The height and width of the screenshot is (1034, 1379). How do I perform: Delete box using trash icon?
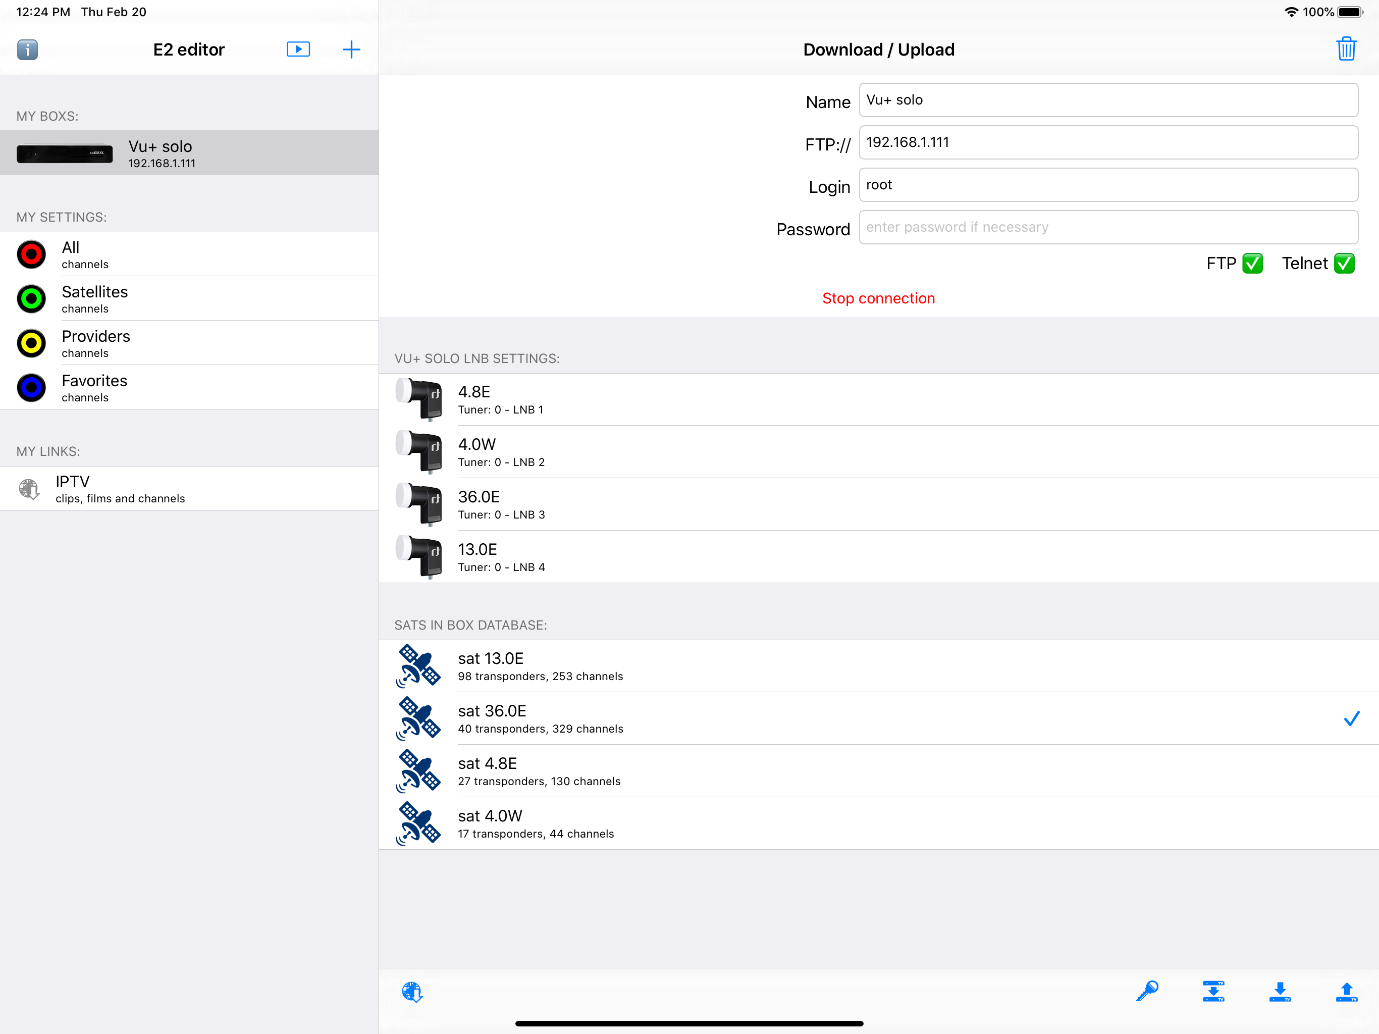tap(1346, 49)
